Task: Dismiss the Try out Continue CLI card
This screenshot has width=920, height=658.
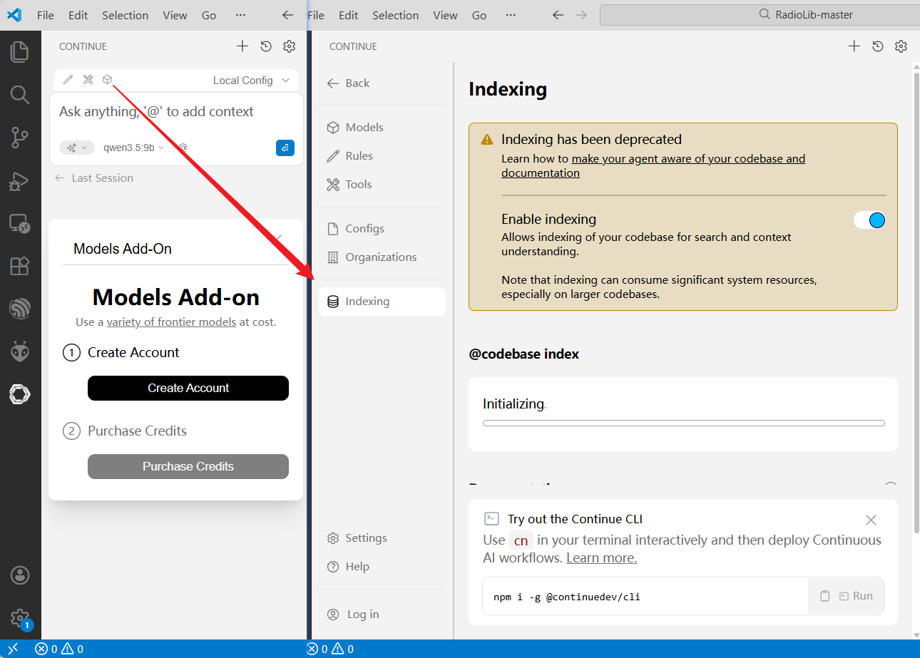Action: point(871,520)
